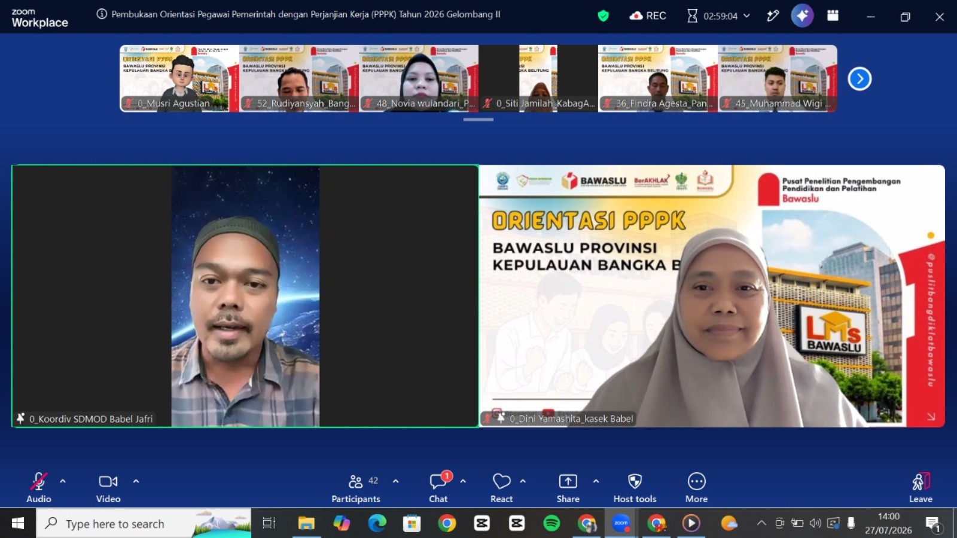Show next participants with gallery arrow
957x538 pixels.
click(860, 78)
